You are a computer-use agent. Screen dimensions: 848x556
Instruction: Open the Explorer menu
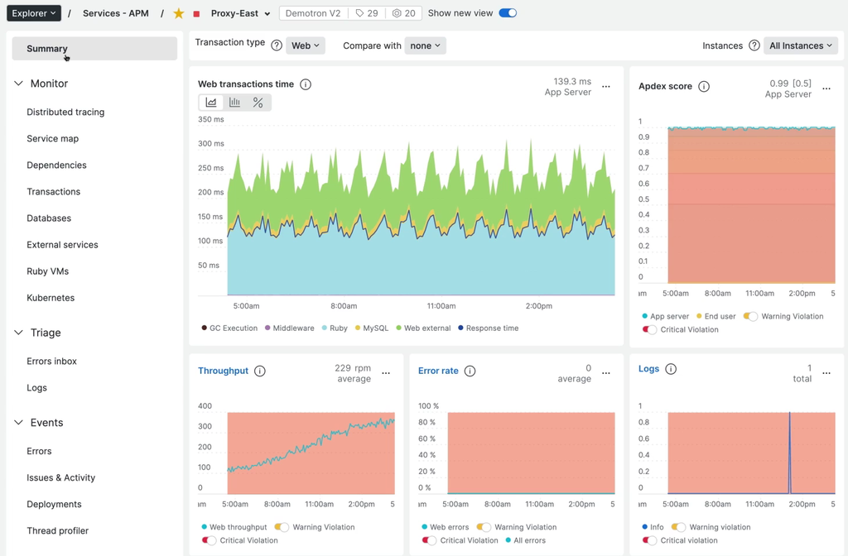pyautogui.click(x=33, y=13)
